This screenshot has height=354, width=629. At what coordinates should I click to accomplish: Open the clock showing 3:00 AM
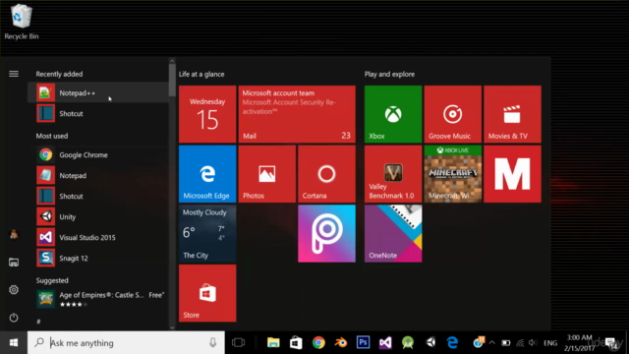click(579, 343)
